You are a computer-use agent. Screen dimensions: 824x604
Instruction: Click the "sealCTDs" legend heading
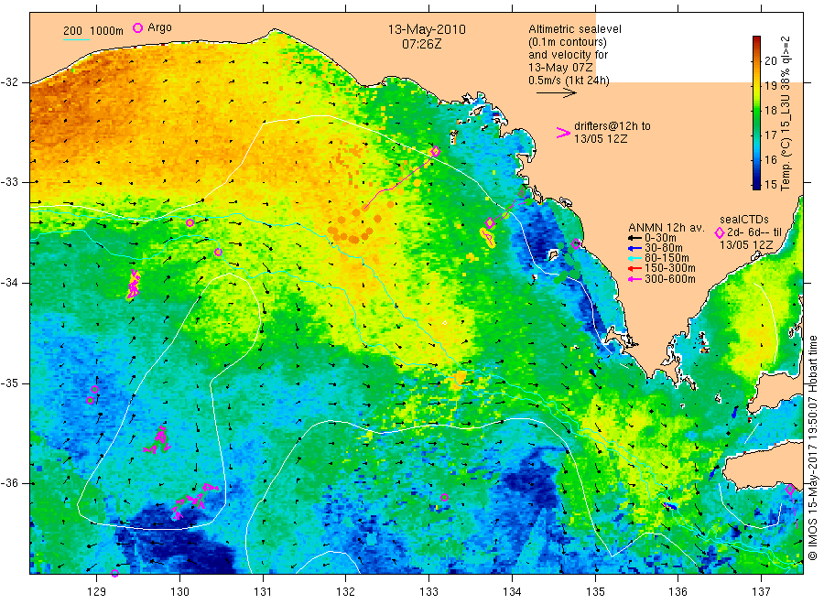(744, 220)
